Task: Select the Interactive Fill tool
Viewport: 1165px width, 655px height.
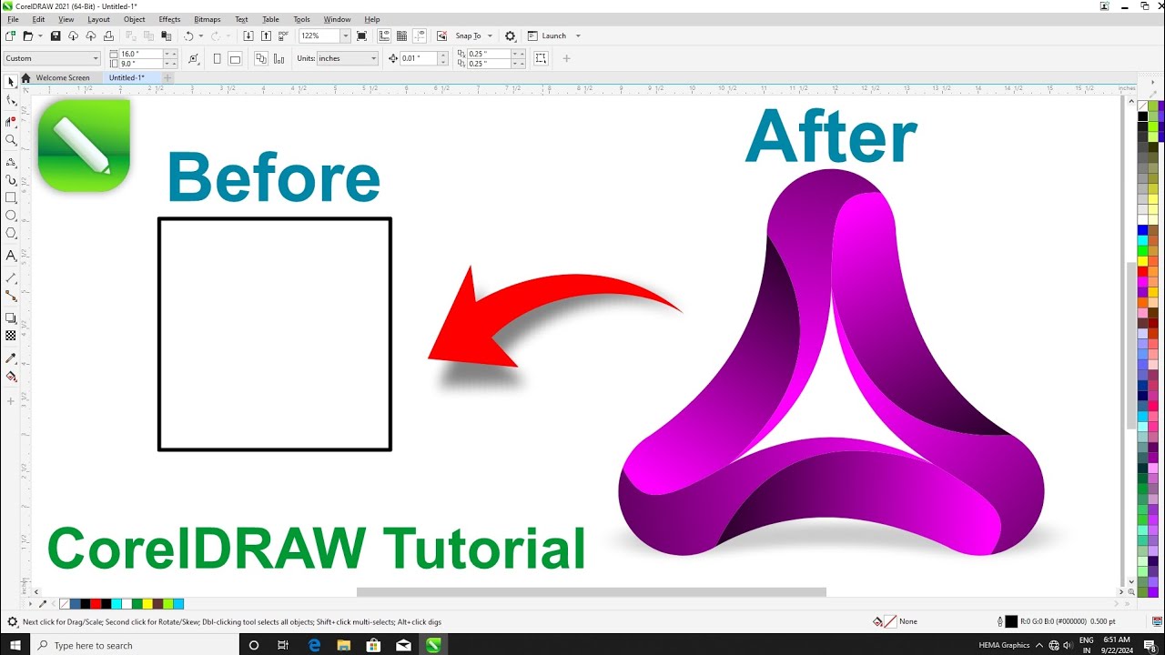Action: pos(11,376)
